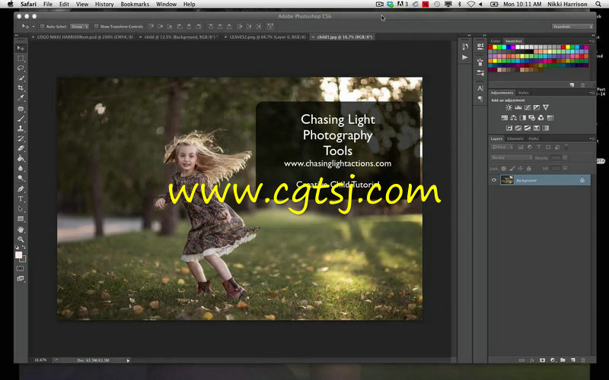609x380 pixels.
Task: Select the Pen tool
Action: coord(21,188)
